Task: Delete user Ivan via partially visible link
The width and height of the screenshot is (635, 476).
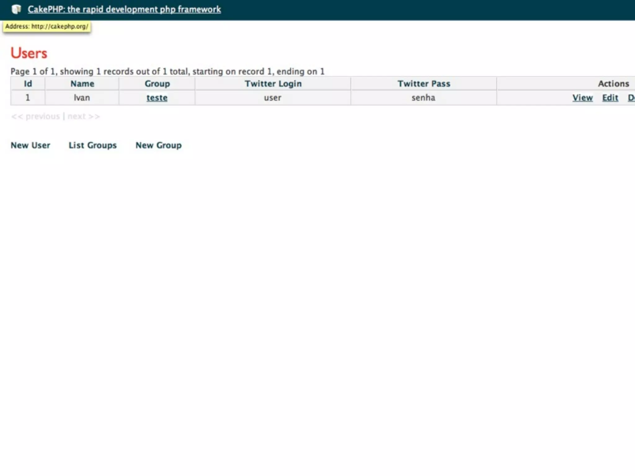Action: tap(631, 98)
